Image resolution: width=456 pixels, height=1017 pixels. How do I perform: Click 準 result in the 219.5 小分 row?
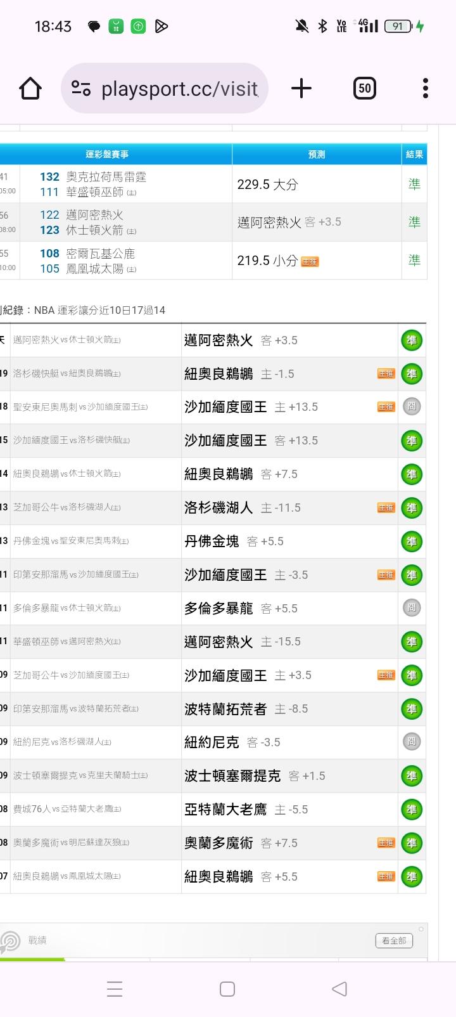[x=414, y=261]
